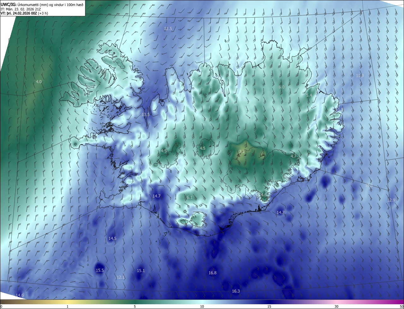
Task: Click the 16.3 value label
Action: point(236,291)
